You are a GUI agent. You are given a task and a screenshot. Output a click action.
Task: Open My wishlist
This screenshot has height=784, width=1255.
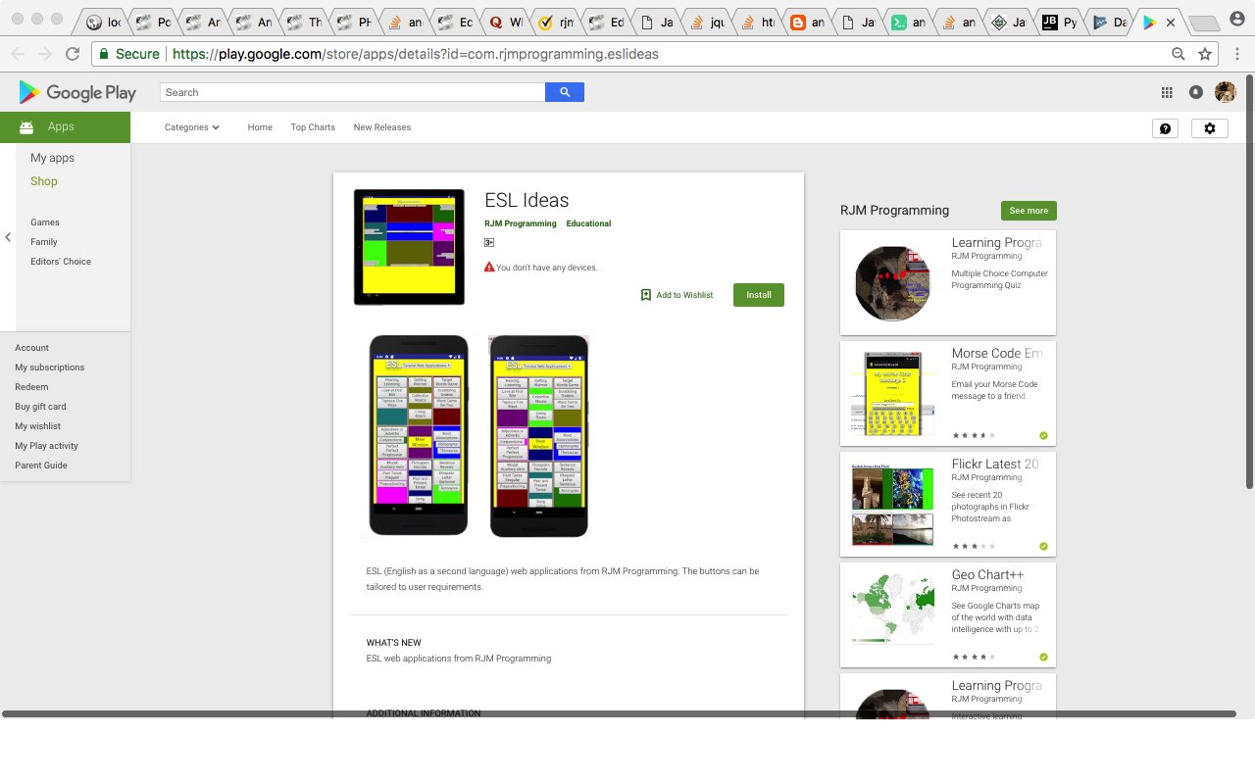click(x=37, y=426)
